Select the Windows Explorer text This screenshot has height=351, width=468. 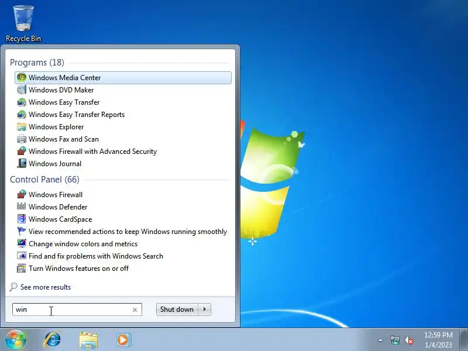(56, 127)
